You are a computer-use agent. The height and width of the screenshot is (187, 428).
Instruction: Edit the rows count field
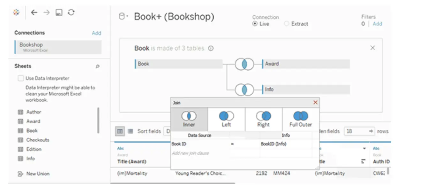click(x=355, y=131)
